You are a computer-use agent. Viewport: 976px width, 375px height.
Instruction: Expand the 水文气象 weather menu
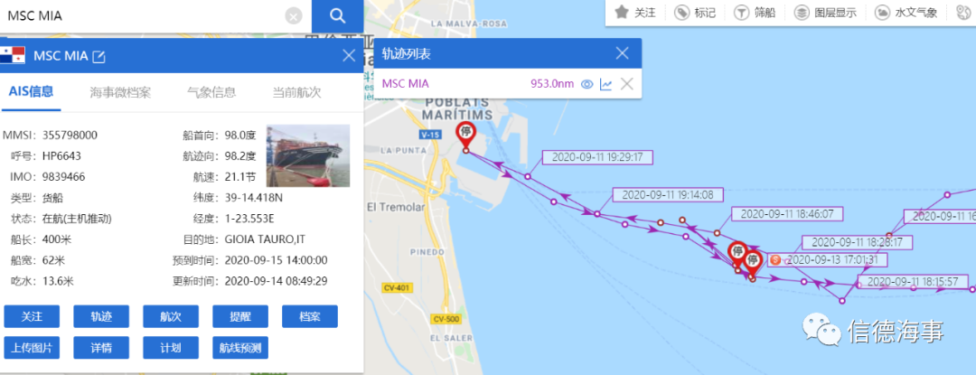[906, 13]
